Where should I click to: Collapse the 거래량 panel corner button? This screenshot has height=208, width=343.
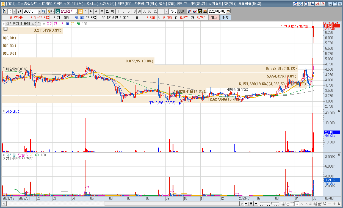[x=339, y=155]
